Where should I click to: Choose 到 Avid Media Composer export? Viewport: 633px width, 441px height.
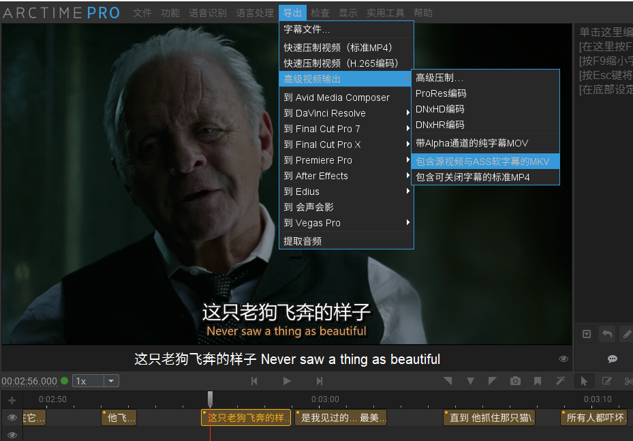click(x=346, y=97)
